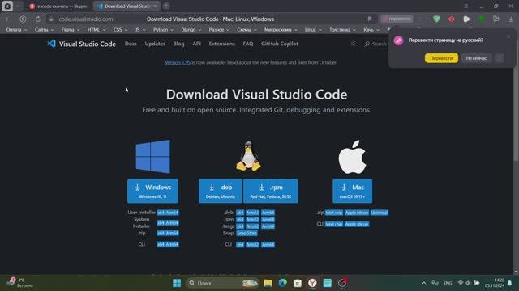Download Mac .zip Apple silicon
The width and height of the screenshot is (519, 291).
(x=357, y=213)
